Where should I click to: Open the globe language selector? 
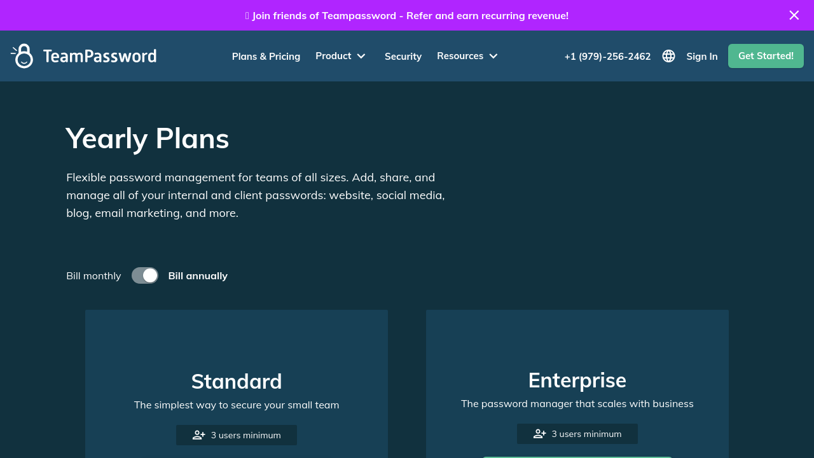pos(668,56)
